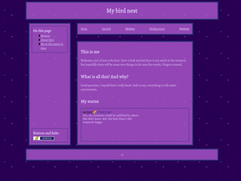
Task: Click the My bird nest title
Action: pos(122,11)
